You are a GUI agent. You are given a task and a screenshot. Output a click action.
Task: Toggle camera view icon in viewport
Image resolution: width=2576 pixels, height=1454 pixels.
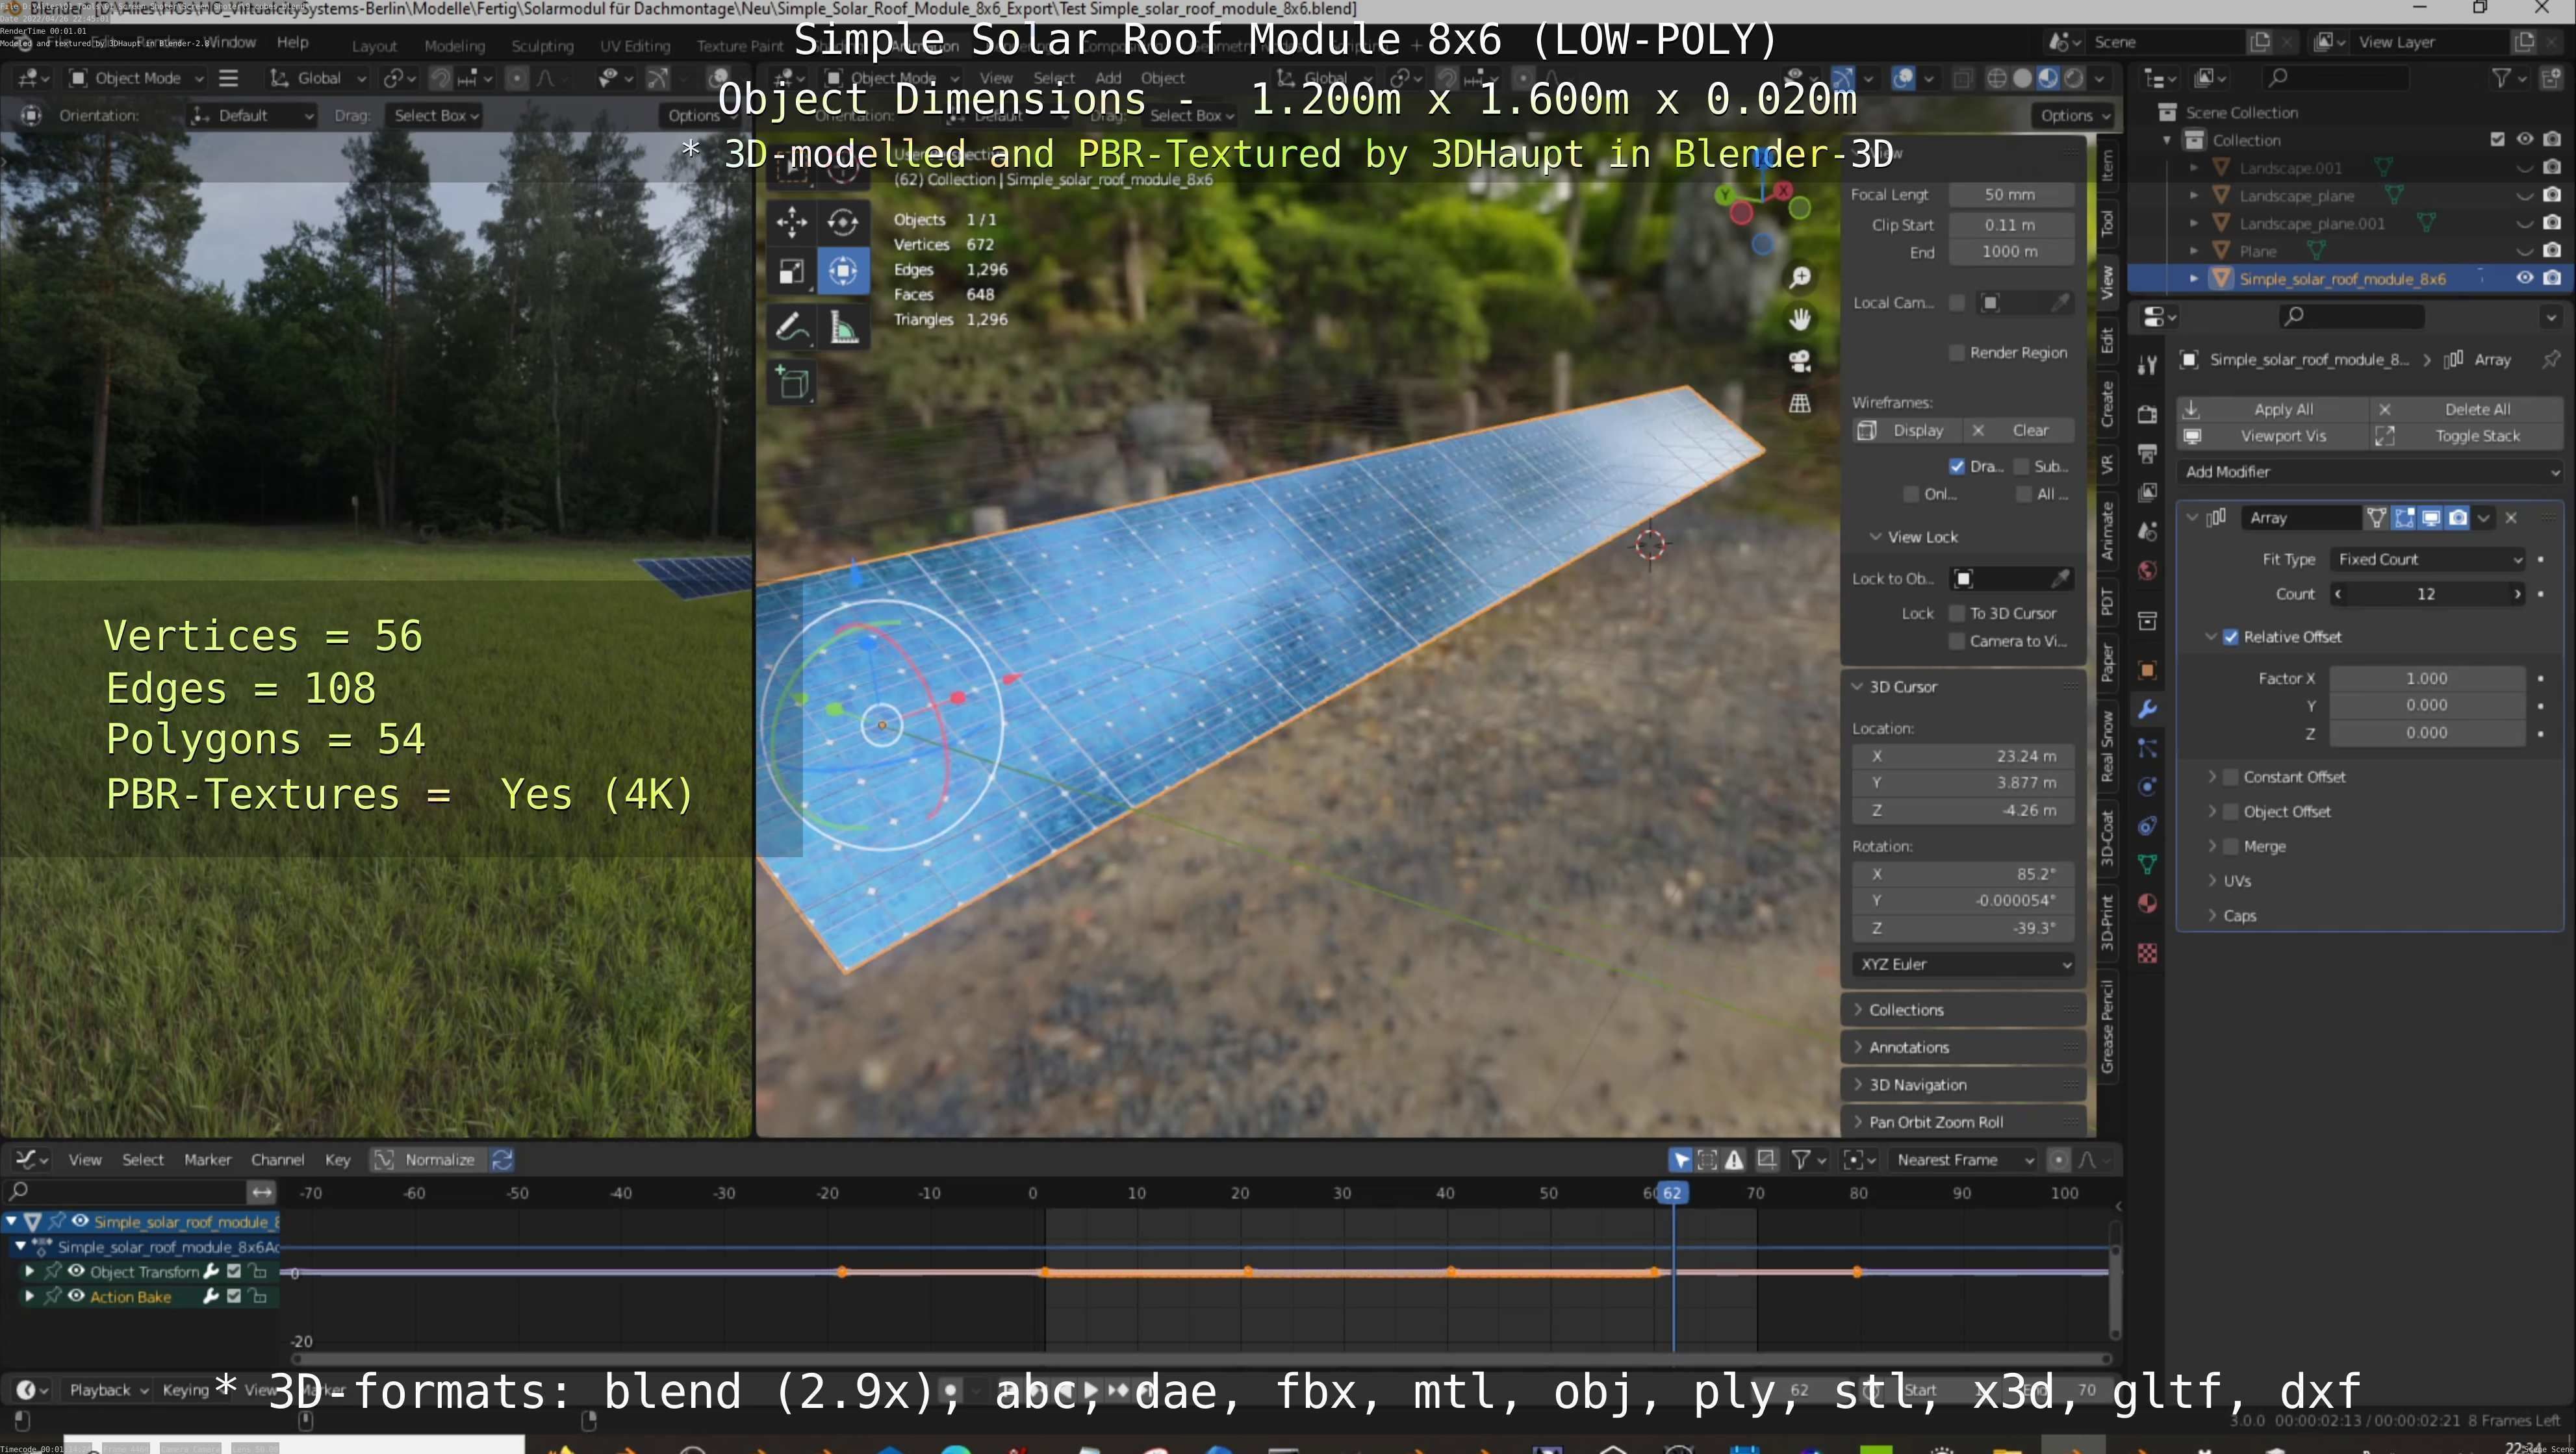[1799, 361]
